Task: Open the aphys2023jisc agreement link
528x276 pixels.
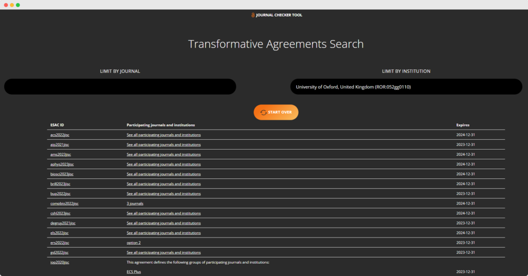Action: [x=62, y=164]
